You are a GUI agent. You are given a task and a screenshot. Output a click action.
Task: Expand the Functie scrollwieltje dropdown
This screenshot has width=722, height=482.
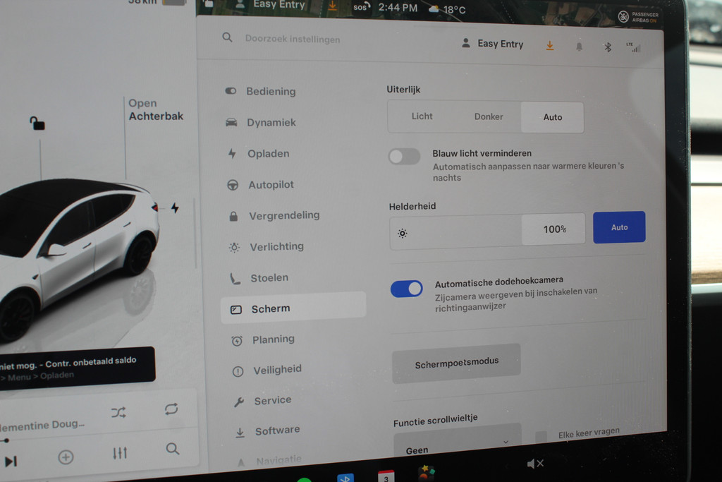click(457, 444)
